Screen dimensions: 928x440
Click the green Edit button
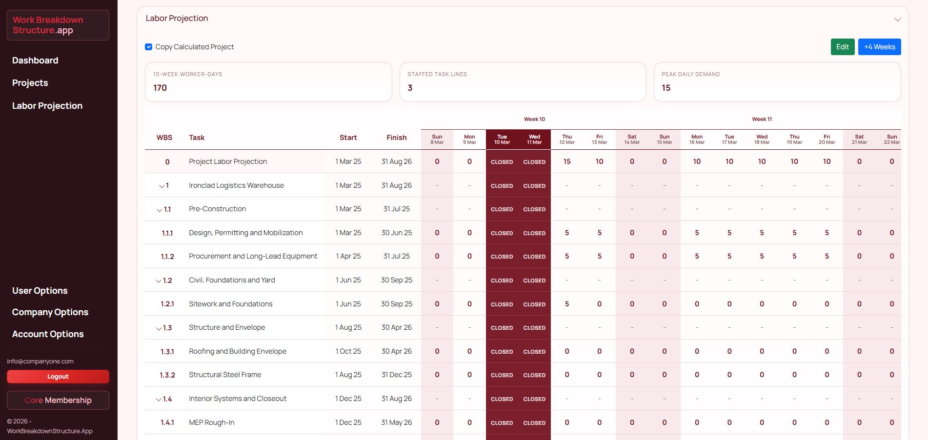pyautogui.click(x=842, y=47)
